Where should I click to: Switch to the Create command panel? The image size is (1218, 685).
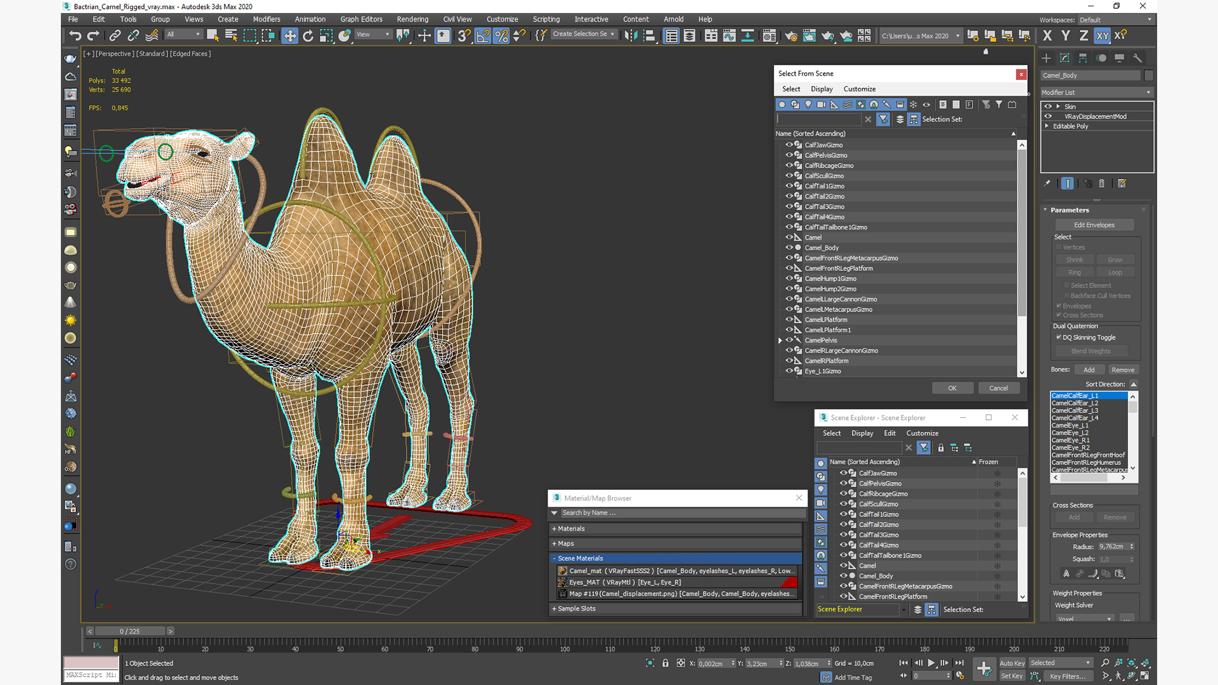[1047, 58]
